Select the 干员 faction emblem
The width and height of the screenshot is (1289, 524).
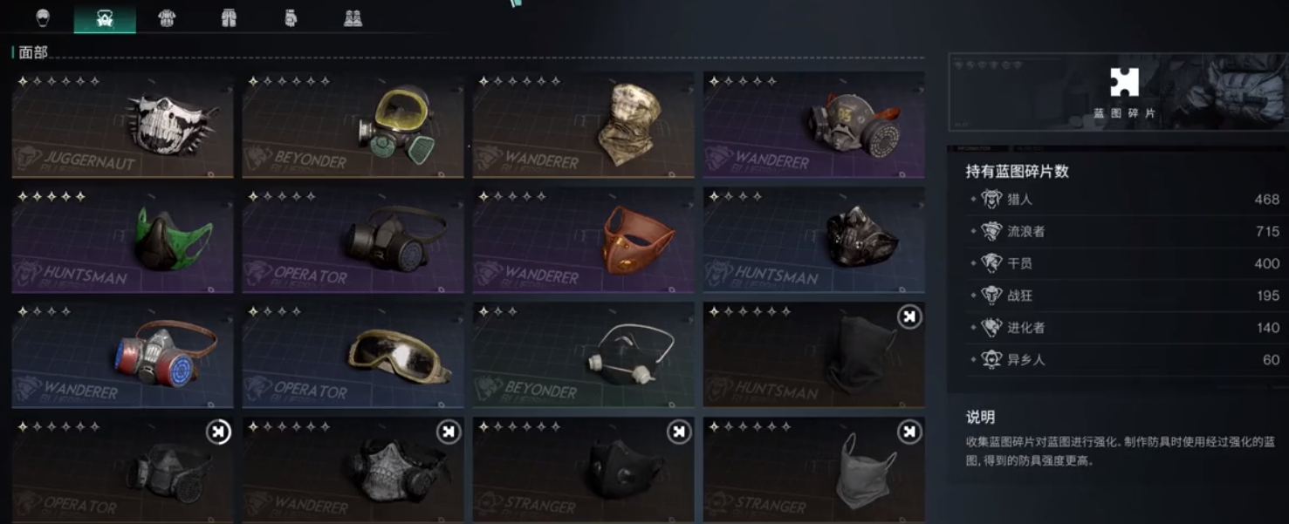pos(991,263)
